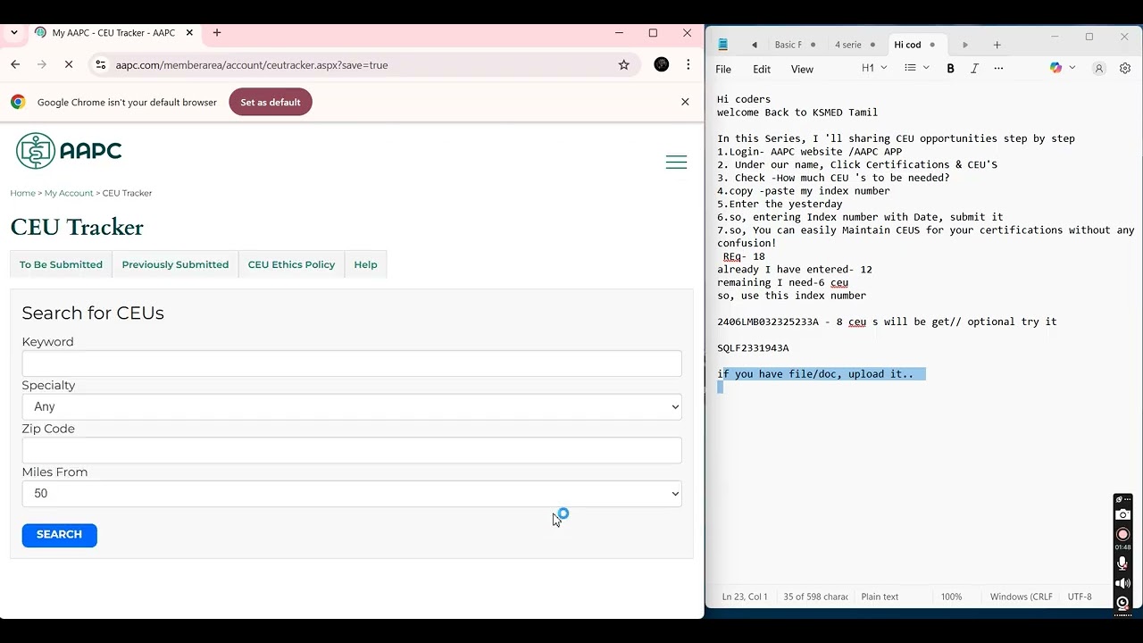Toggle italic formatting in Notepad
This screenshot has width=1143, height=643.
[x=974, y=69]
